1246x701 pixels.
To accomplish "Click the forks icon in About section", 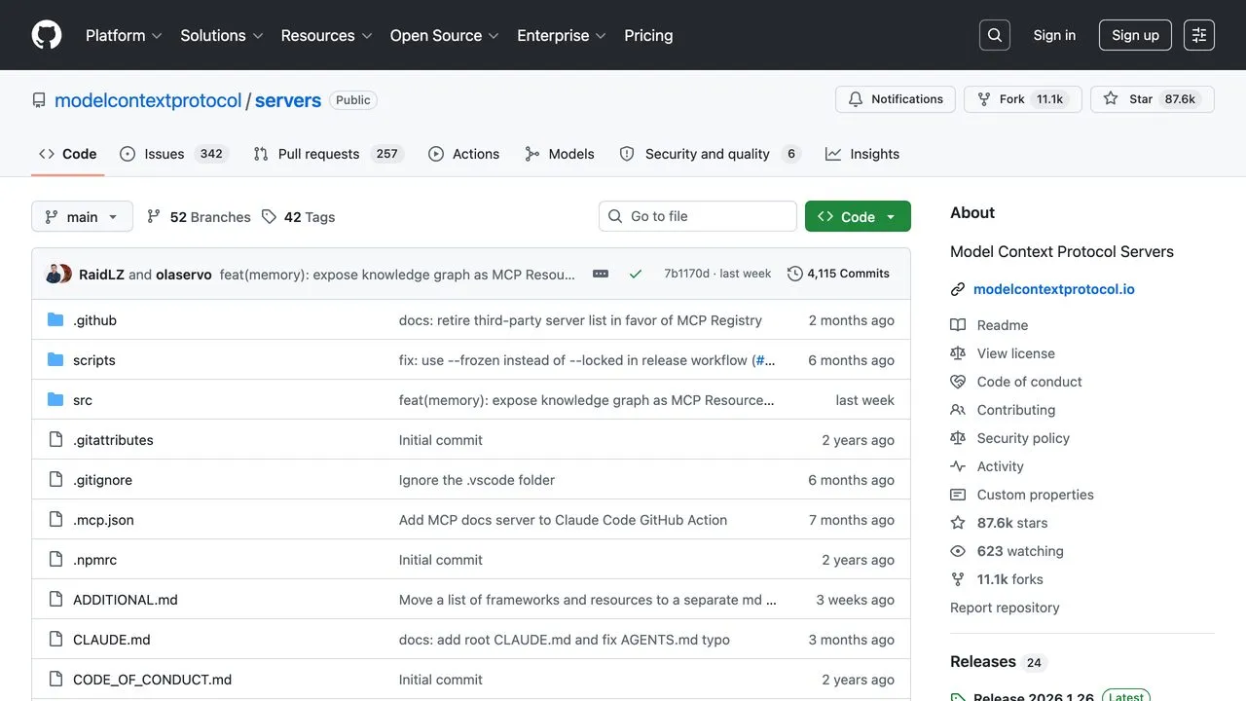I will pos(958,579).
